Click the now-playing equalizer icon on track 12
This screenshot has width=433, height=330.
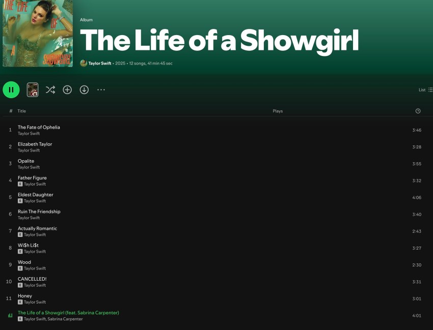pos(10,315)
